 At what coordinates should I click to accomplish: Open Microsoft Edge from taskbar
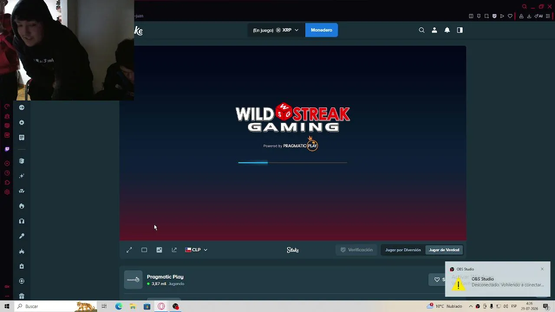pos(118,306)
